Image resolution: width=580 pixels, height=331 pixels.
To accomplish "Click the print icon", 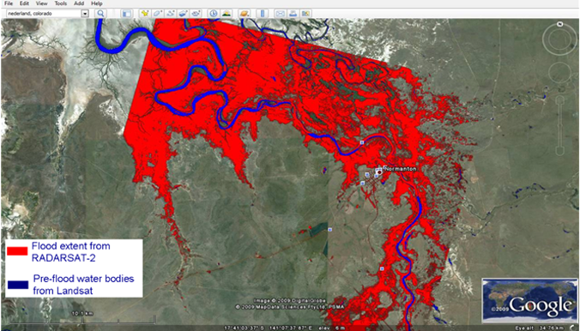I will pos(293,14).
